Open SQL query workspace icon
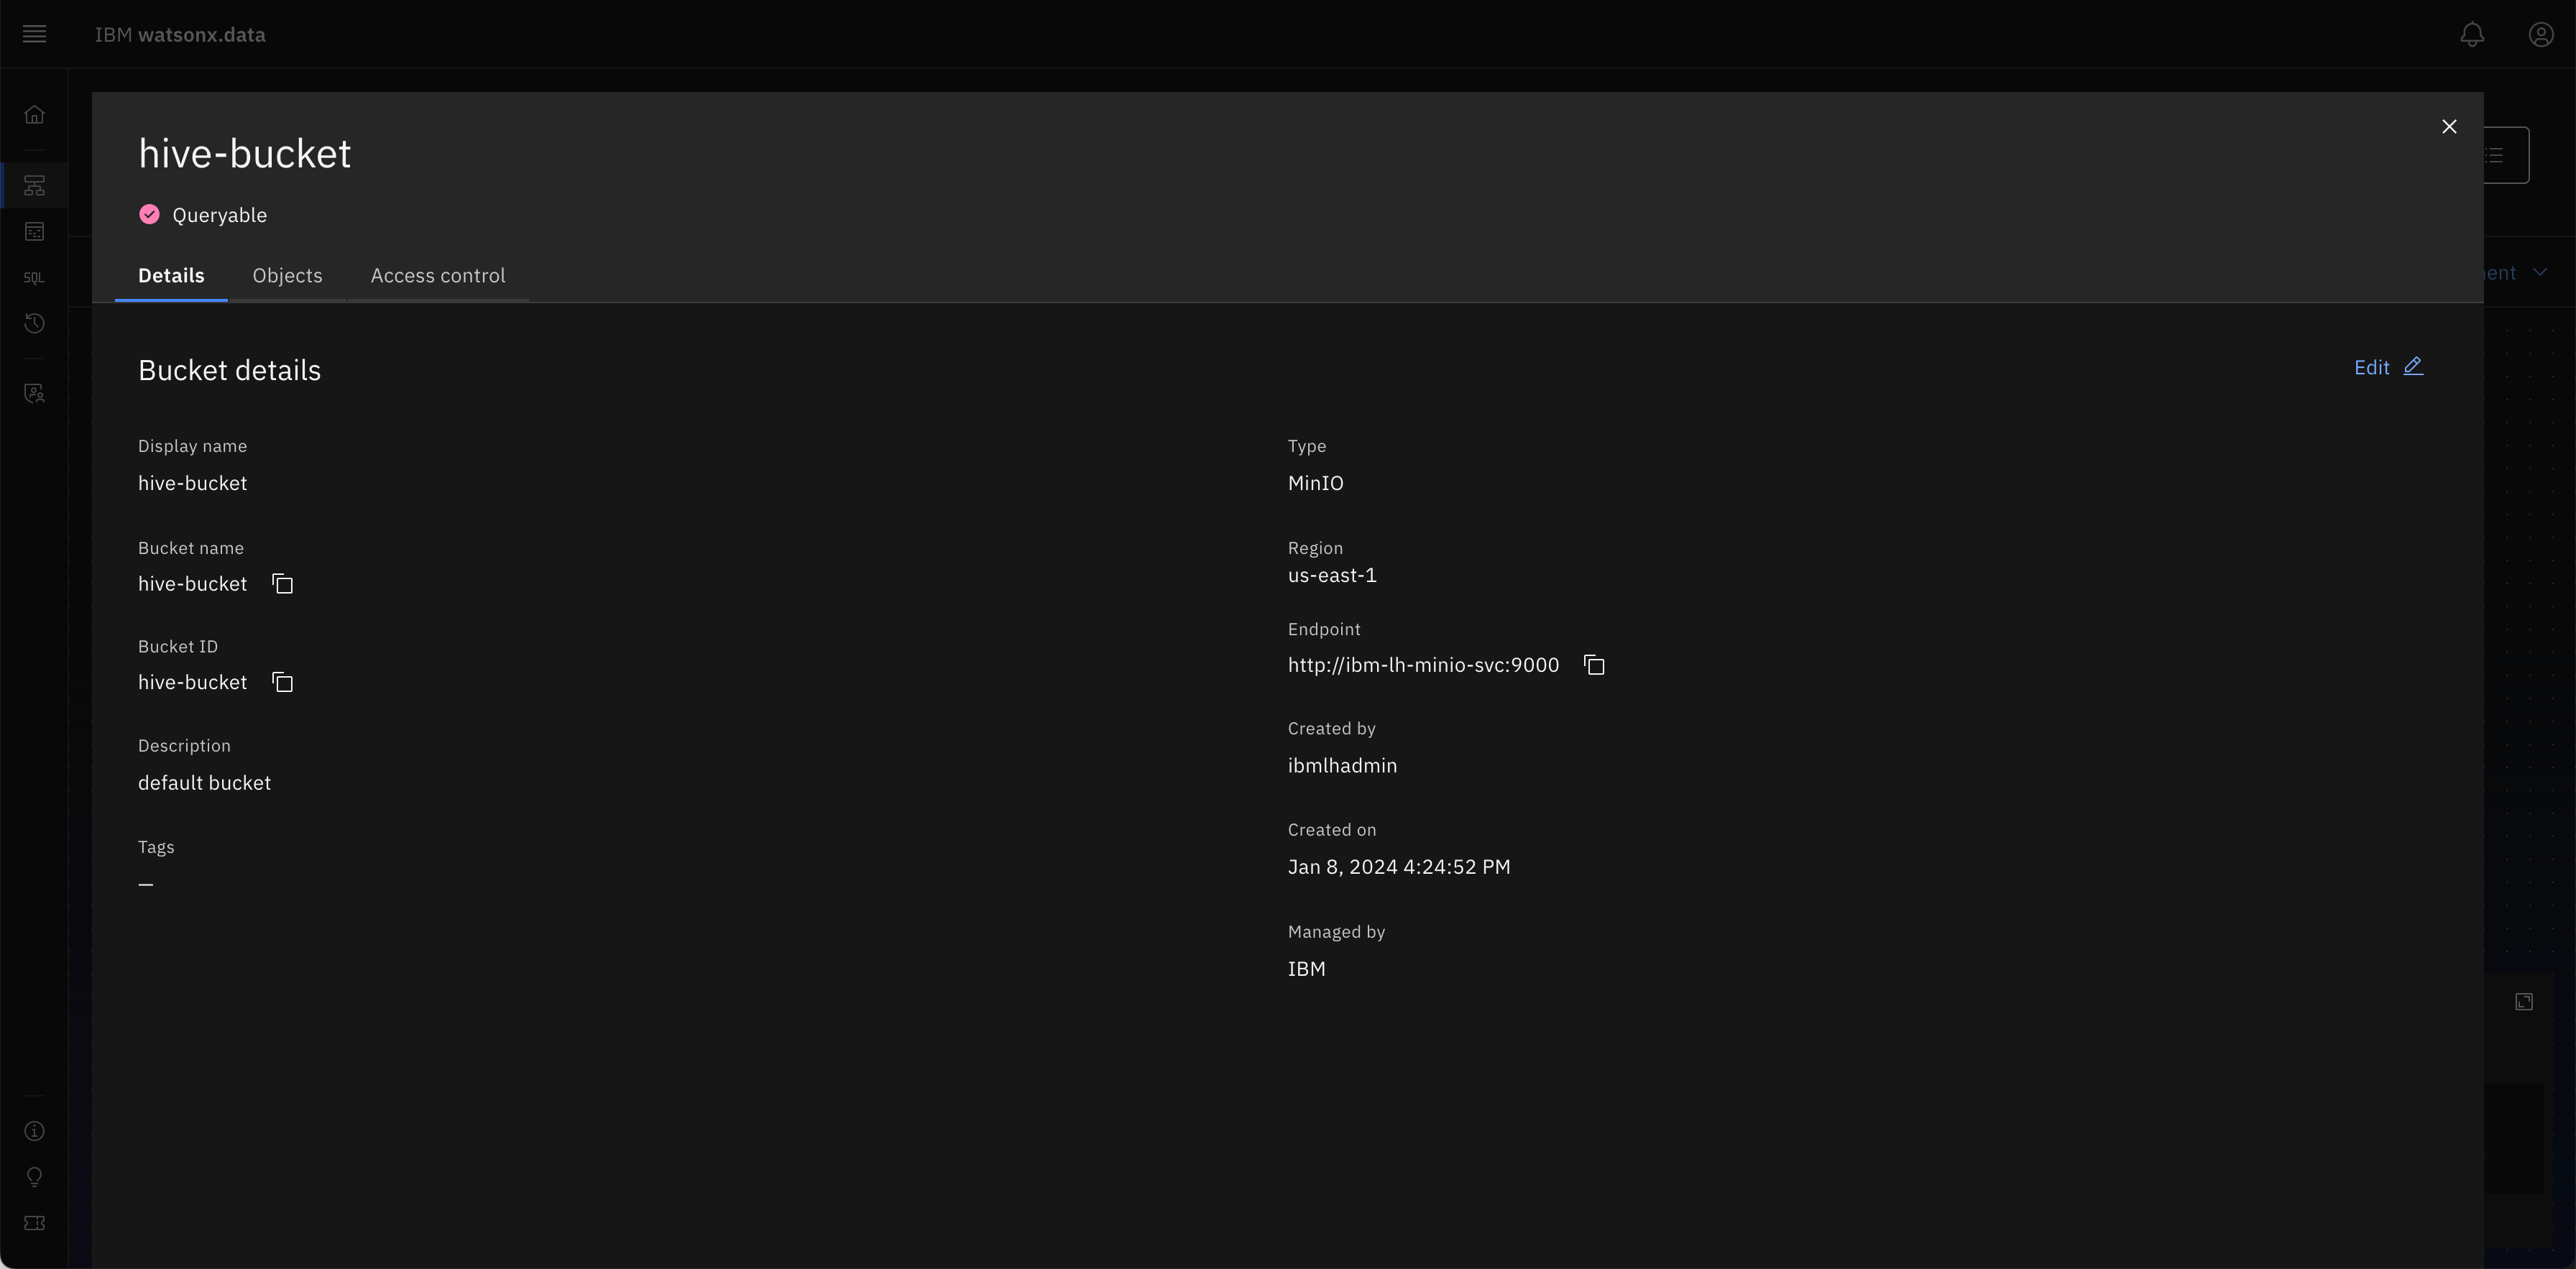The width and height of the screenshot is (2576, 1269). (x=34, y=278)
